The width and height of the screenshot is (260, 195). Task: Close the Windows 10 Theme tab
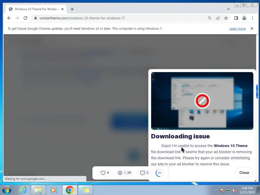(x=62, y=9)
